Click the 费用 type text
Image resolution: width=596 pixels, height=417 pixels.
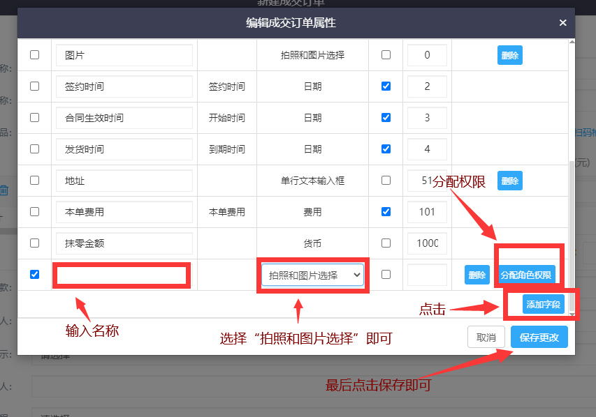click(x=312, y=212)
